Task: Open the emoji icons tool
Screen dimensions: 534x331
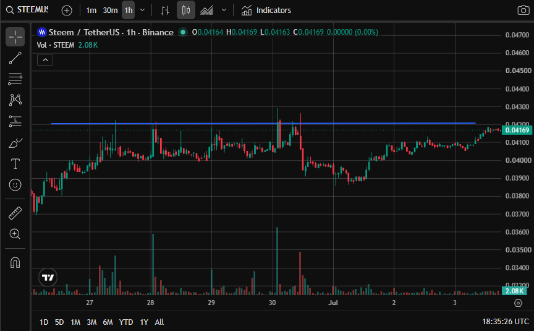Action: (x=15, y=185)
